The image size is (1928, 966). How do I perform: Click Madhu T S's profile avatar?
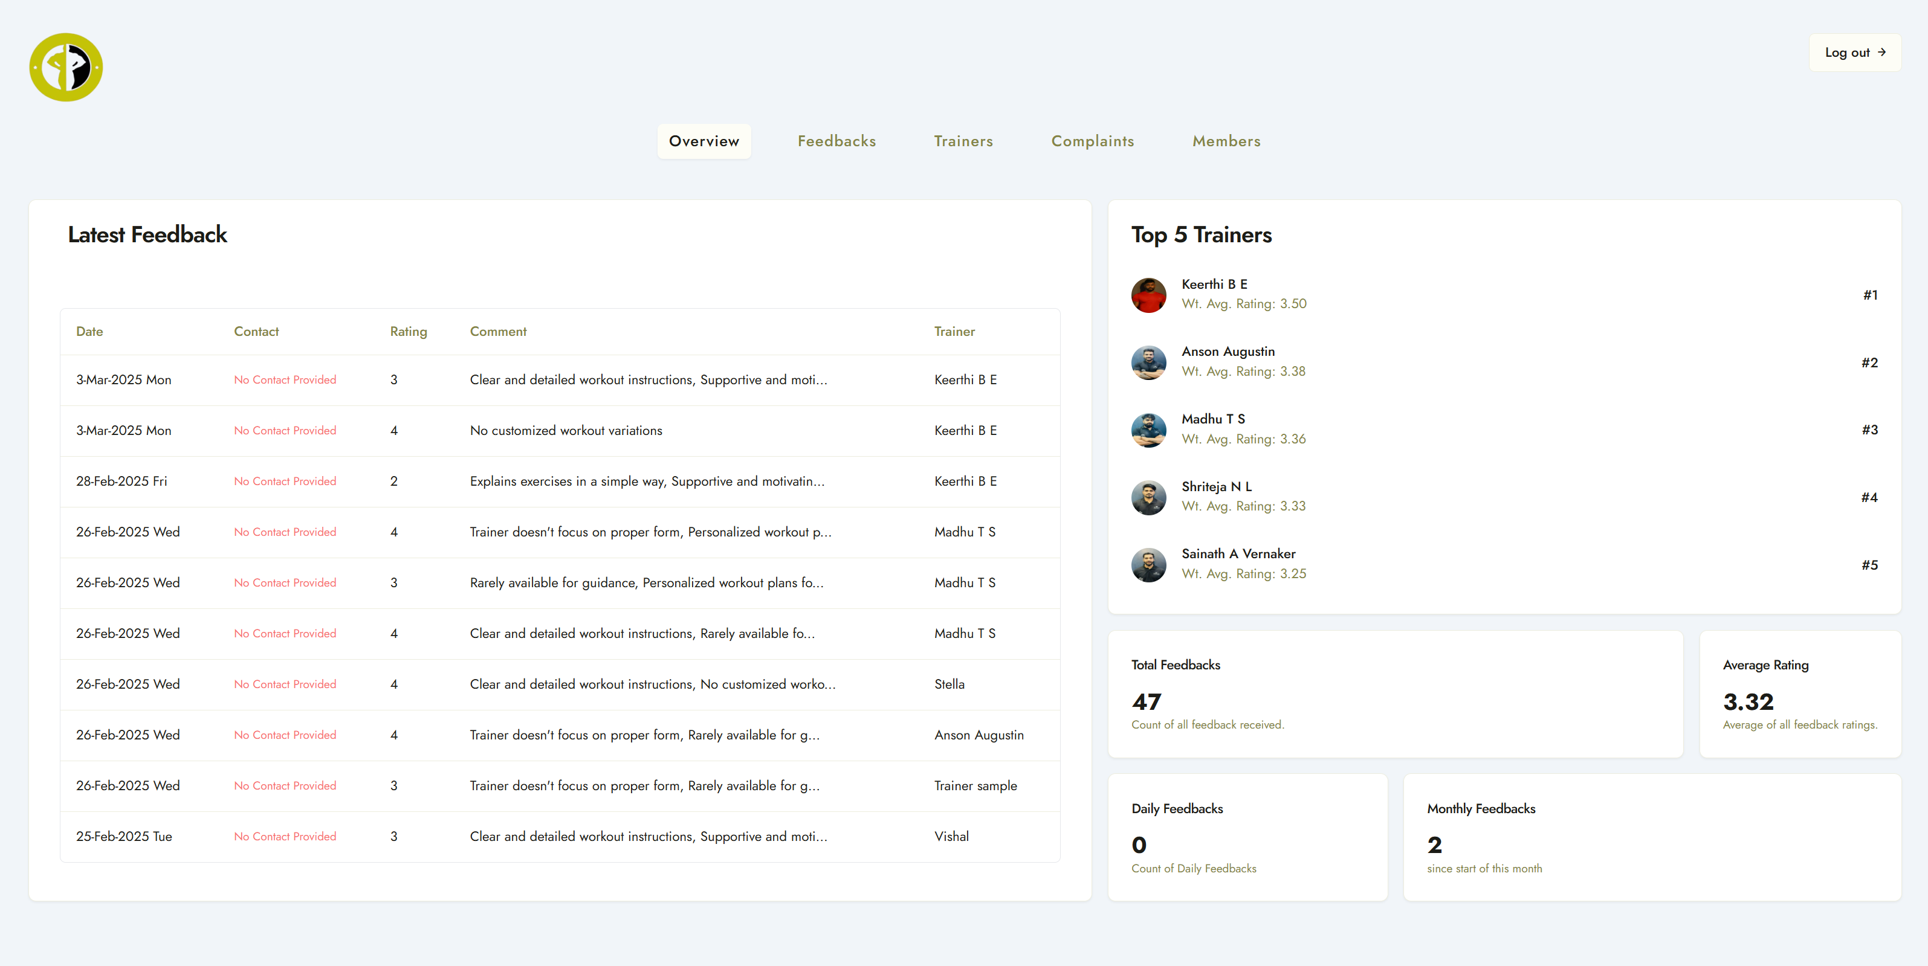pyautogui.click(x=1148, y=430)
